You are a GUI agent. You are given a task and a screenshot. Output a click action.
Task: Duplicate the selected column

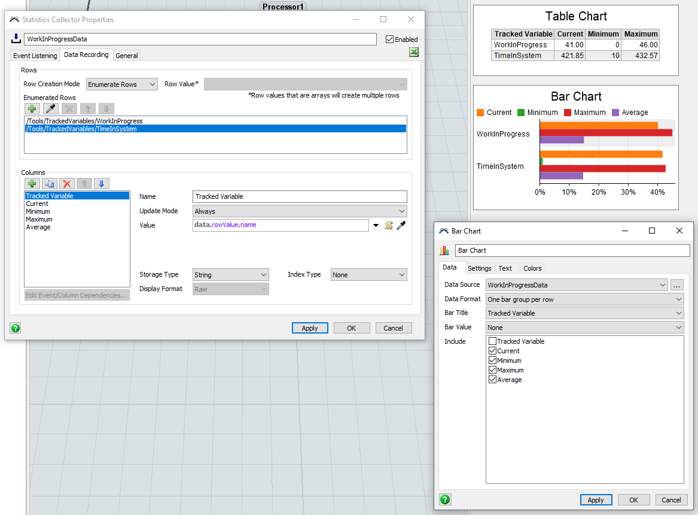[x=50, y=184]
